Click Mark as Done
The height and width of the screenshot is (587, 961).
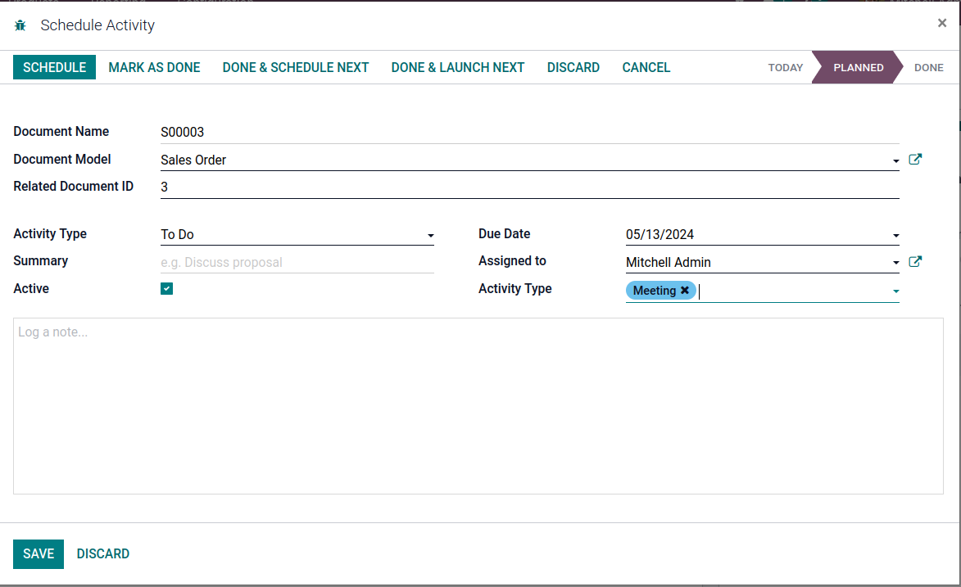(154, 68)
